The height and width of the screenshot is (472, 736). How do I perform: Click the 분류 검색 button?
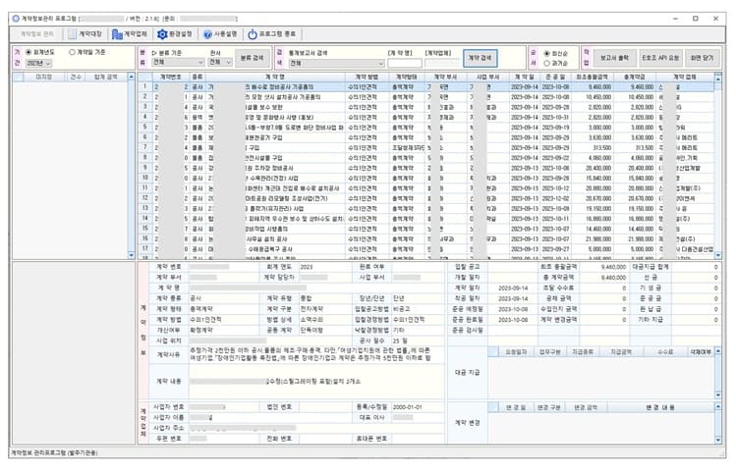(253, 58)
